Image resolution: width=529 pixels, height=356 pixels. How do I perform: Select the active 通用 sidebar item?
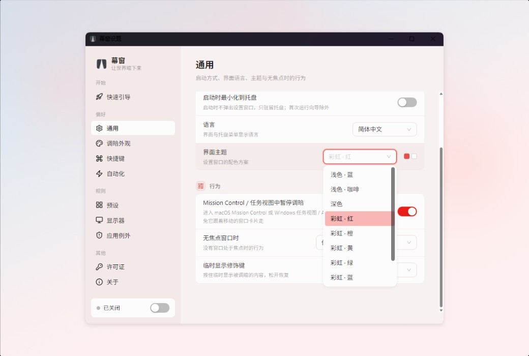point(133,128)
